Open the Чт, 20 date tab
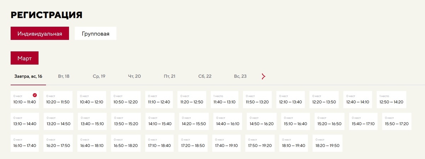Screen dimensions: 425x159 [x=135, y=76]
